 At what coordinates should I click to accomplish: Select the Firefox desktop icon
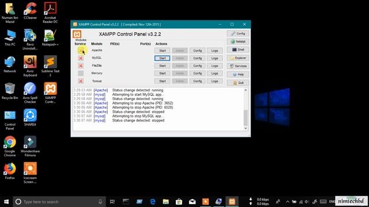click(x=10, y=171)
